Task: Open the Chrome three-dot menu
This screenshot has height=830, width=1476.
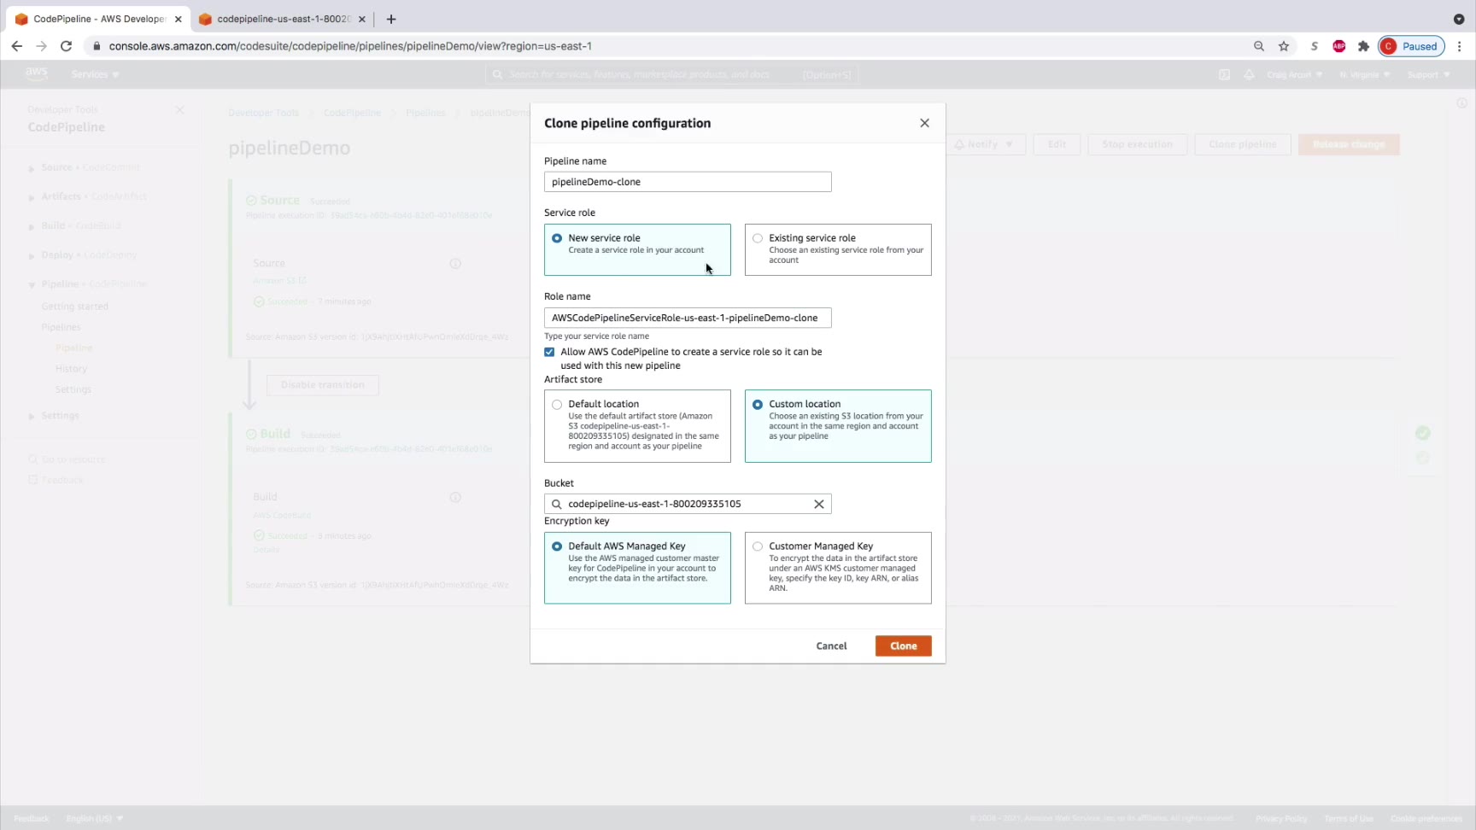Action: pyautogui.click(x=1460, y=46)
